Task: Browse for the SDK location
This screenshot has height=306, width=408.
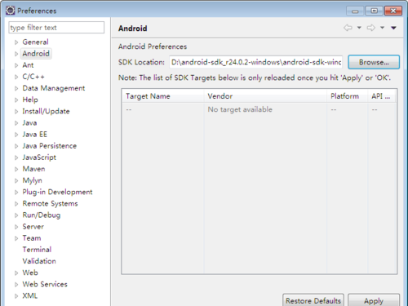Action: 374,62
